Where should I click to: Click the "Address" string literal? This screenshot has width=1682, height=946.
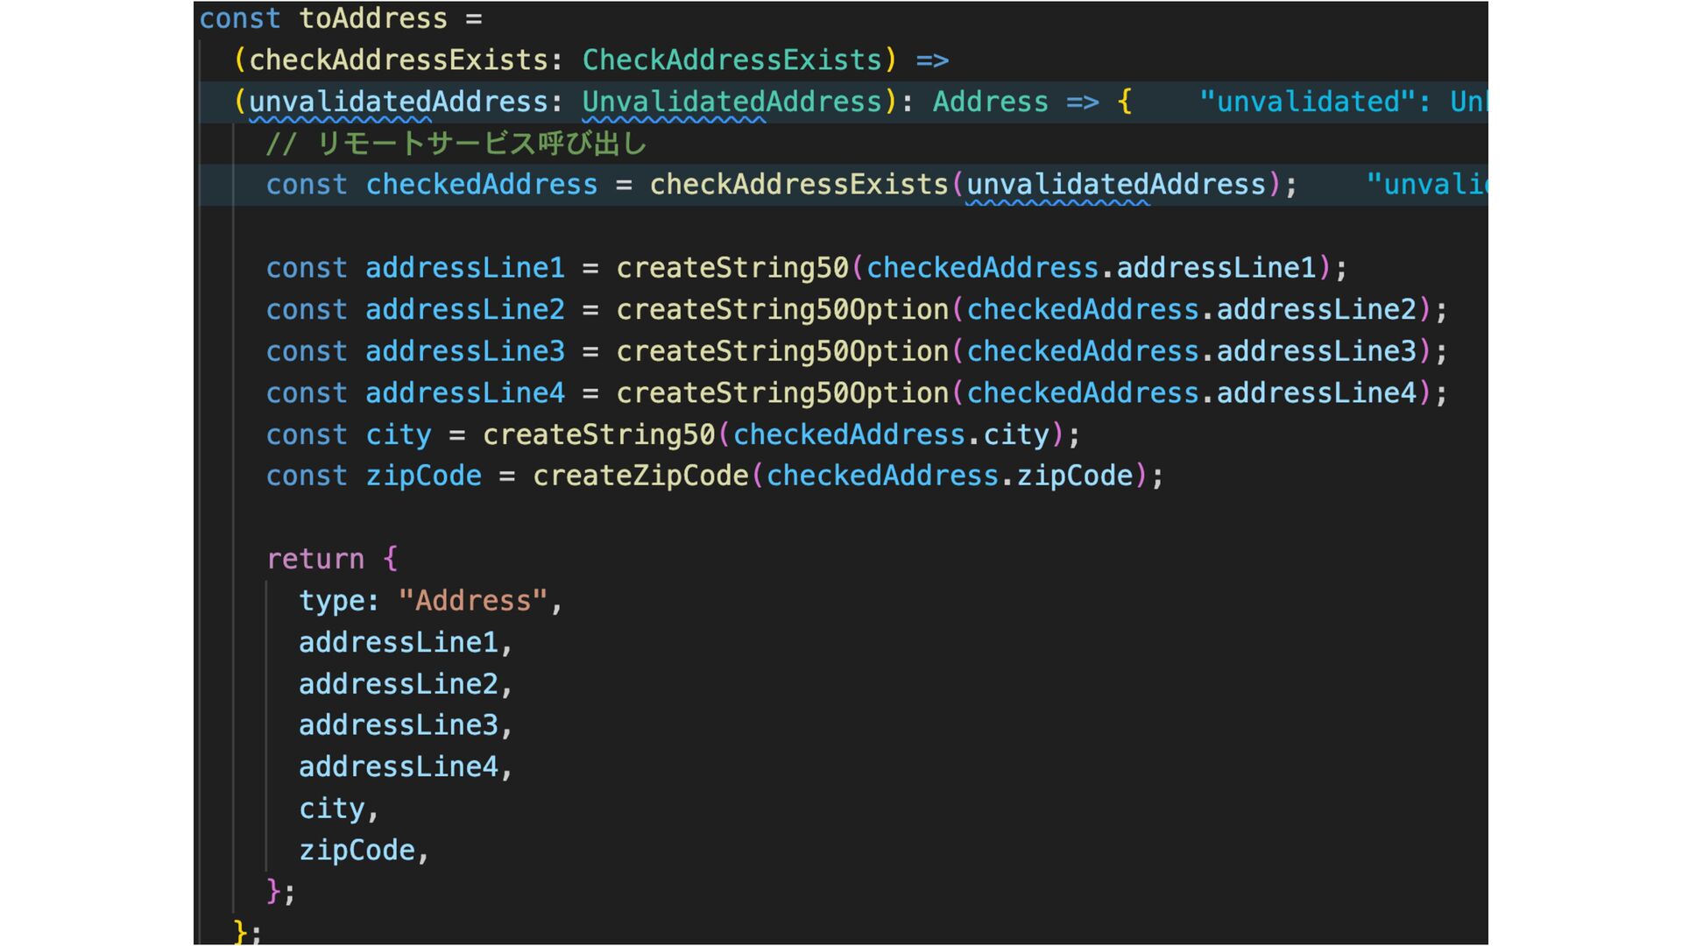coord(473,601)
